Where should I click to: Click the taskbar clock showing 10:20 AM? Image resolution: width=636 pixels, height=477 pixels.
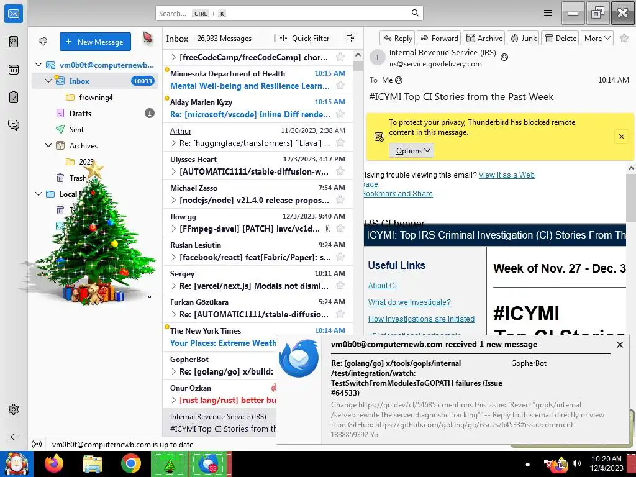pos(606,463)
